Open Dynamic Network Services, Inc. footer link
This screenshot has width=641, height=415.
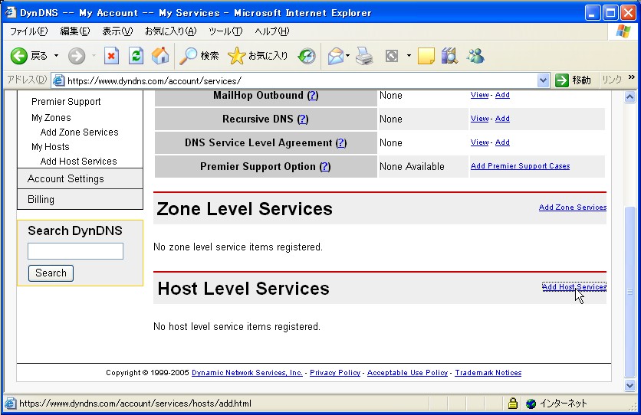coord(248,373)
